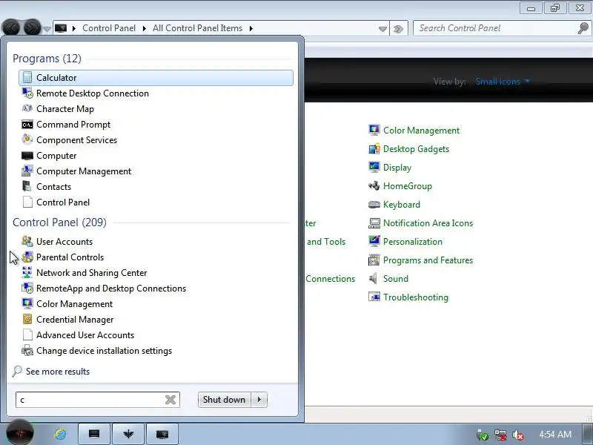Open Desktop Gadgets icon in Control Panel
The image size is (593, 445).
coord(374,149)
